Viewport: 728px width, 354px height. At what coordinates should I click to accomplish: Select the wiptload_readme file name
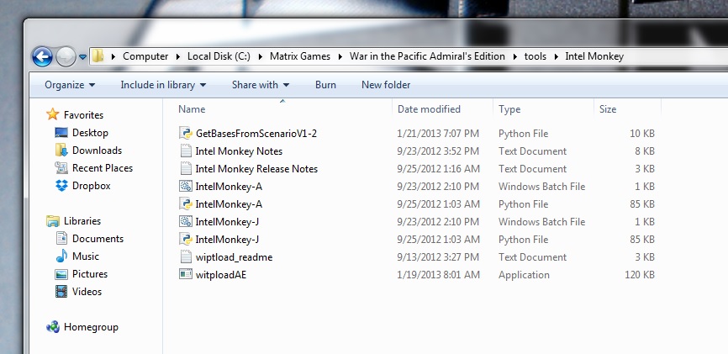234,257
